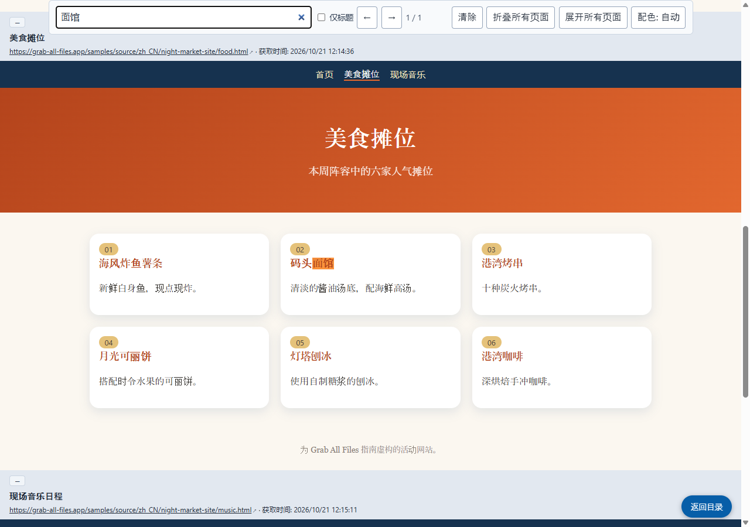Click the description 清淡的酱油汤底，配海鲜高汤。
The width and height of the screenshot is (750, 527).
pyautogui.click(x=354, y=288)
